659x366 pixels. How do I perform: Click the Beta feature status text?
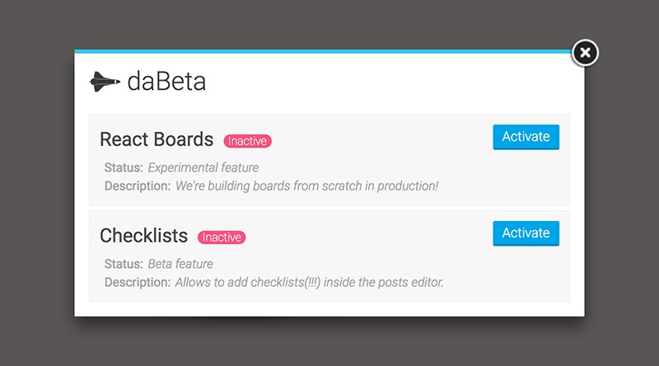[180, 265]
